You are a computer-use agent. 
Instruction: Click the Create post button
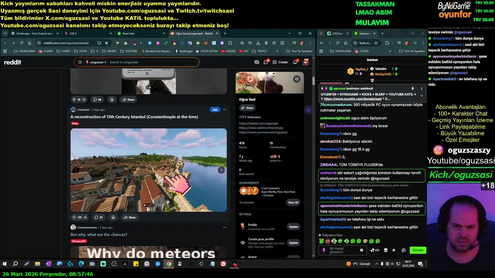coord(280,62)
